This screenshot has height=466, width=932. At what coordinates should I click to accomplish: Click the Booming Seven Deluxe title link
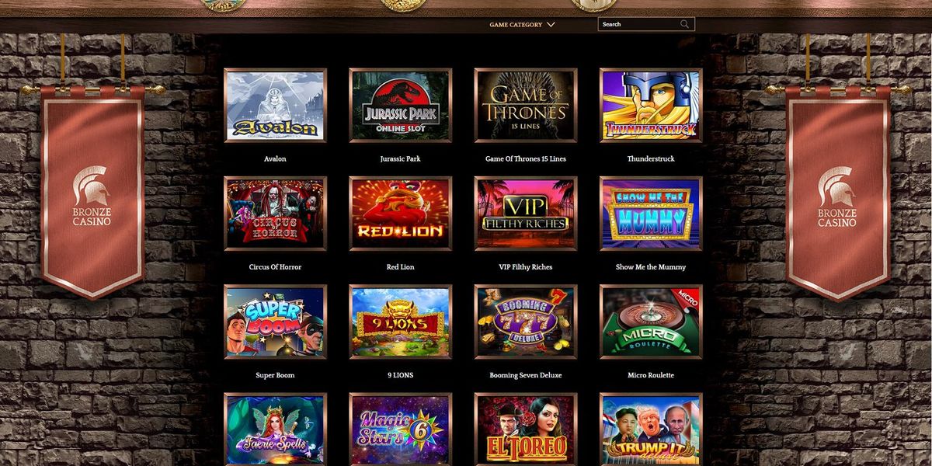tap(526, 375)
